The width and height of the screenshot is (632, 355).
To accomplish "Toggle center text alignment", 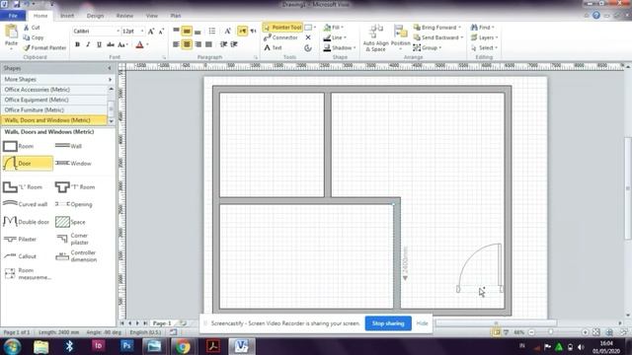I will click(187, 44).
